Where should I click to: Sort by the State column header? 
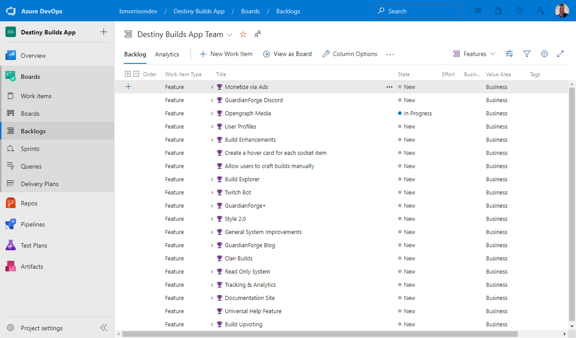[404, 74]
